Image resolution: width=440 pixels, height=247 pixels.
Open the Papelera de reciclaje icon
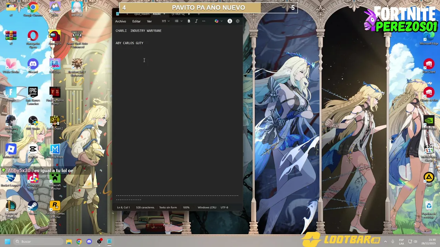pyautogui.click(x=429, y=209)
